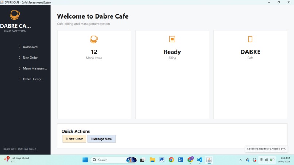This screenshot has width=294, height=165.
Task: Click the coffee cup icon on Menu Items card
Action: 94,39
